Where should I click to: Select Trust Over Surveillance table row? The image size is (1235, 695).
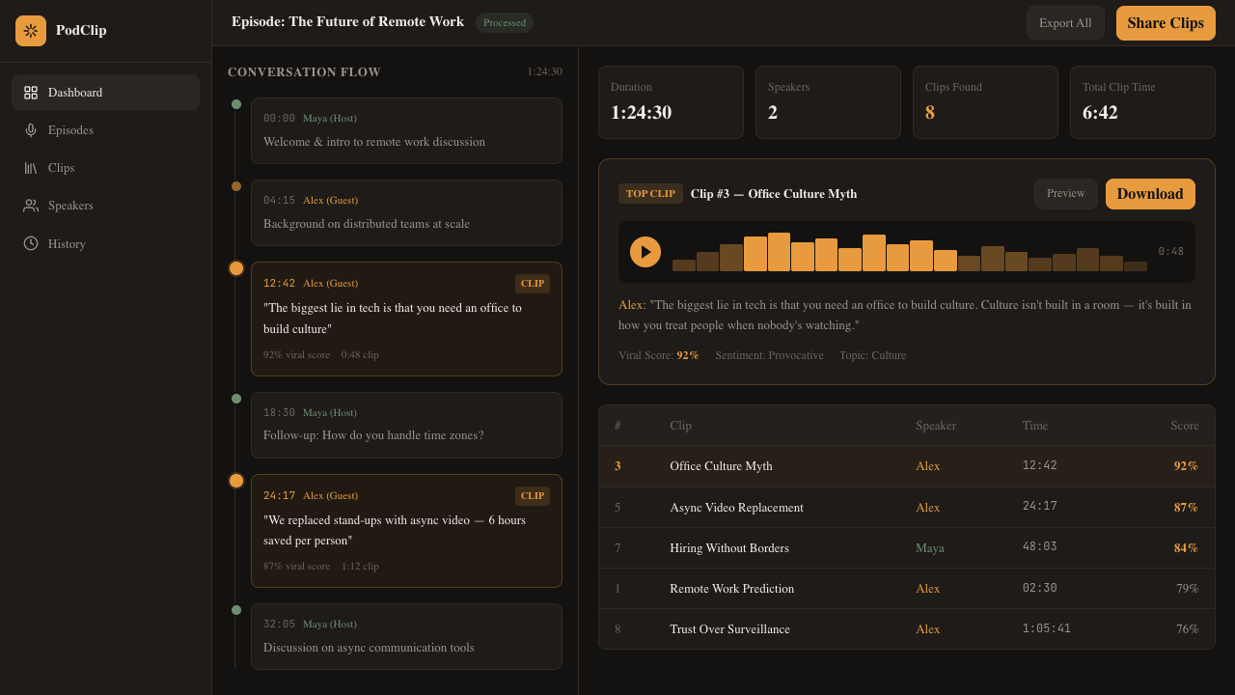point(907,629)
